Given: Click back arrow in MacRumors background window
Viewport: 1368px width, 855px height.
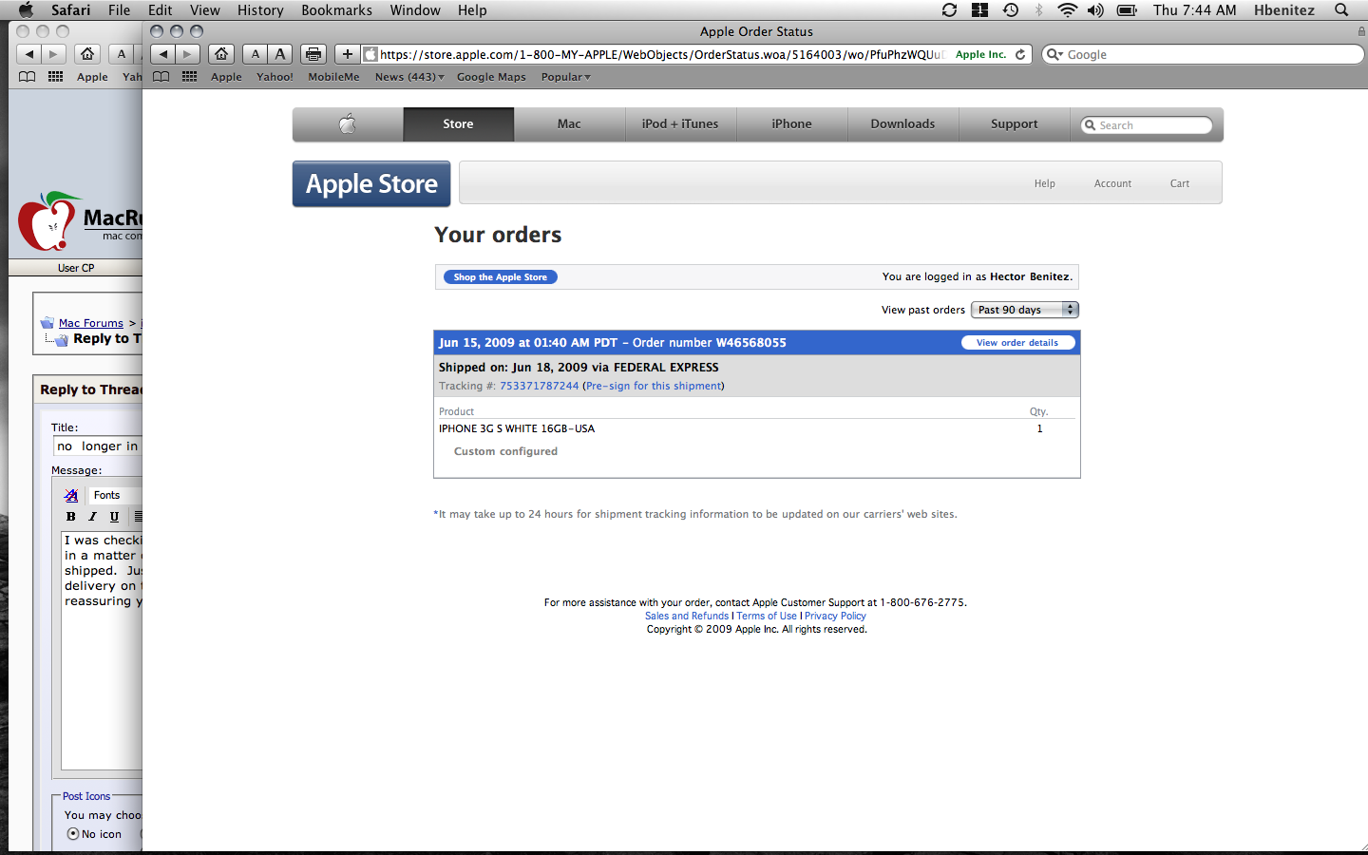Looking at the screenshot, I should [29, 54].
